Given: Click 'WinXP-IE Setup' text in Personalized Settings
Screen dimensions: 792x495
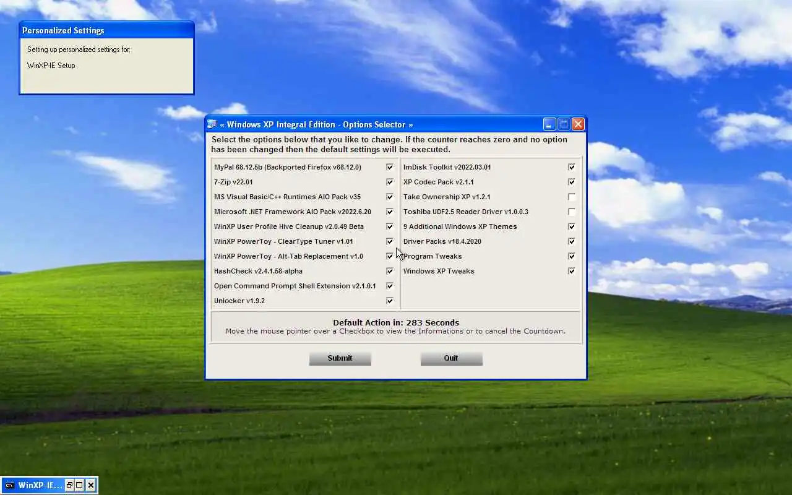Looking at the screenshot, I should pos(51,66).
